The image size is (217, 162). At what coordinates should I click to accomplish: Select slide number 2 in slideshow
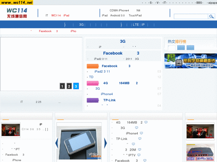tap(69, 86)
